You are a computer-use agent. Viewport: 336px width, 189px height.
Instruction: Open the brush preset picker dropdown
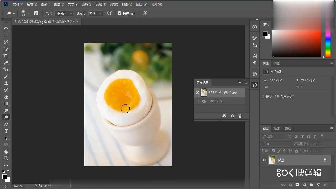tap(28, 13)
